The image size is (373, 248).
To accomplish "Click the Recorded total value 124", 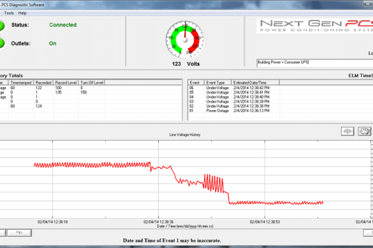I will pos(38,106).
